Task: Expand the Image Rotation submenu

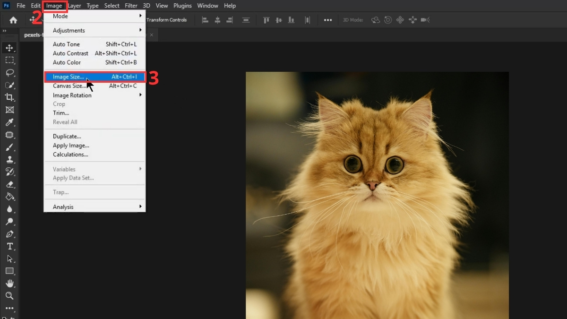Action: tap(94, 95)
